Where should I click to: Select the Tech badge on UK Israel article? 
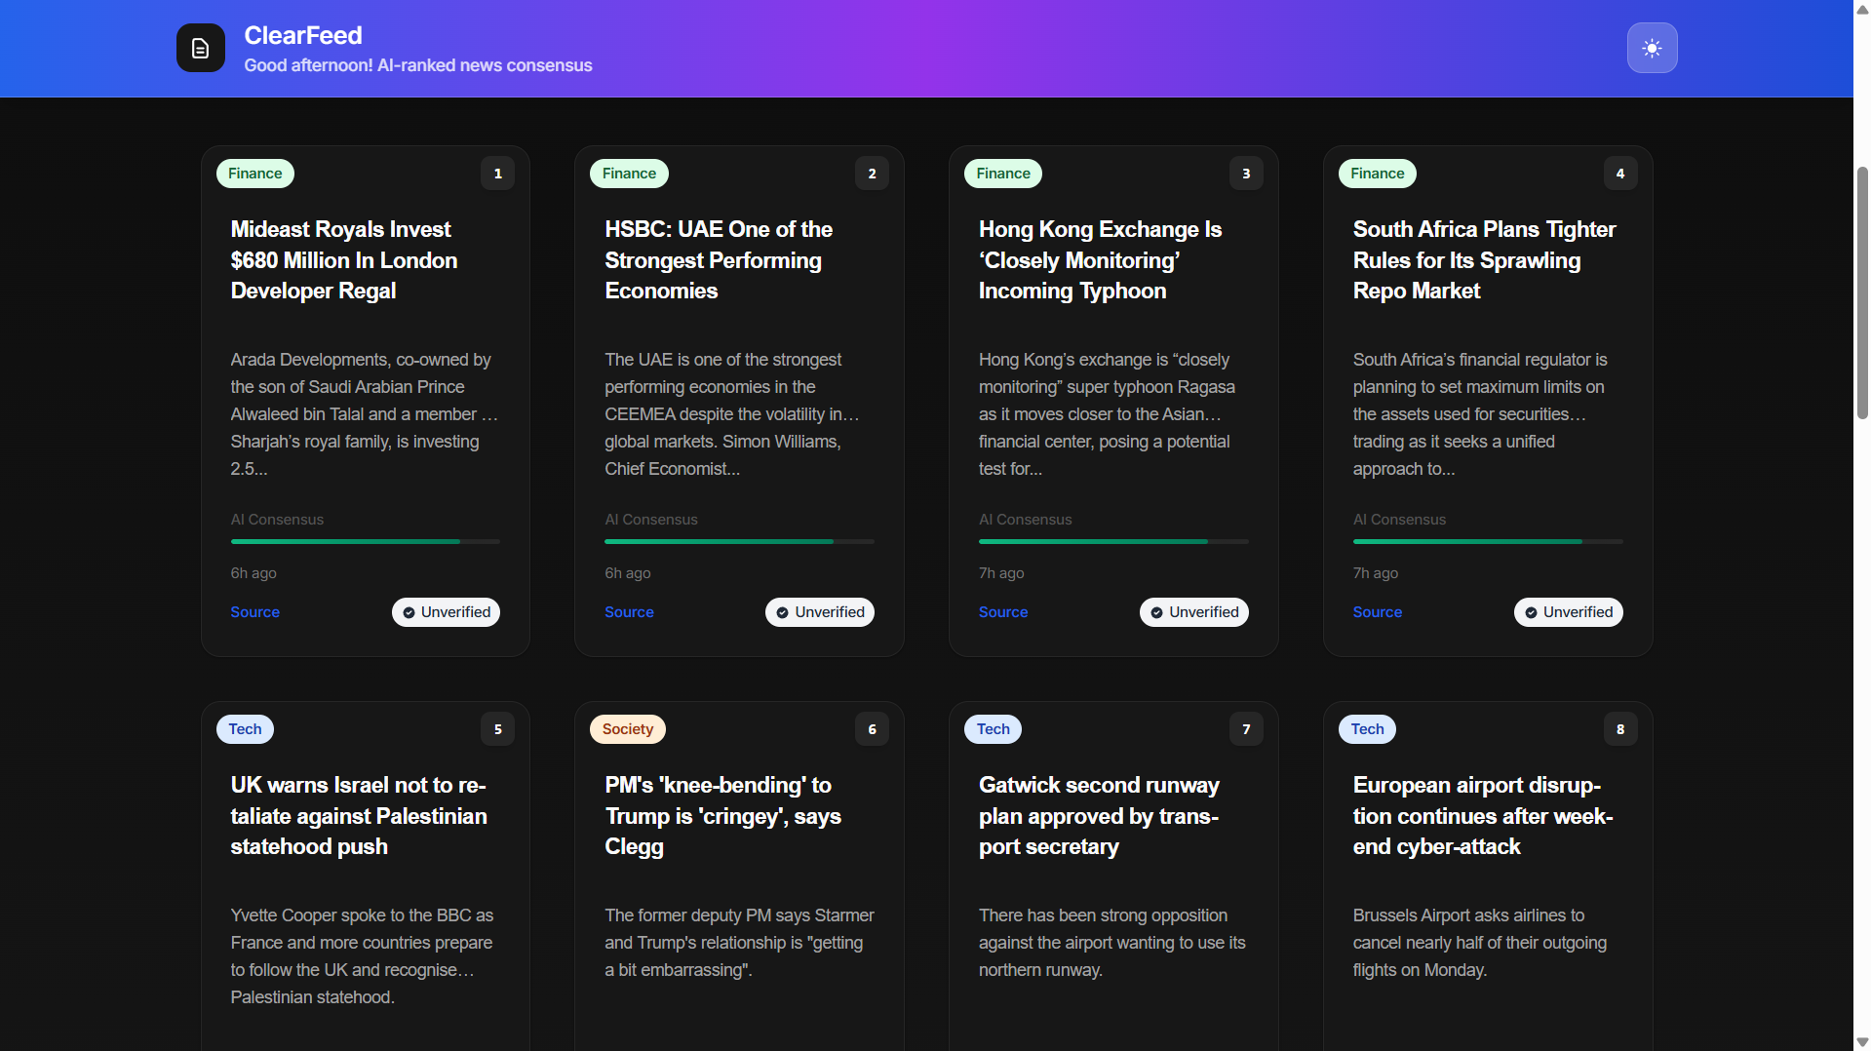(244, 728)
